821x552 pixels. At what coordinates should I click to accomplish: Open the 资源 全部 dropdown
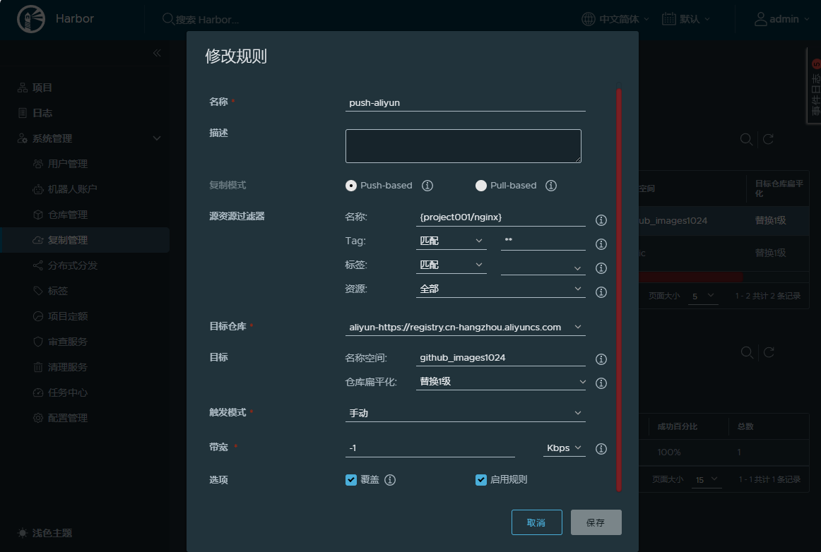(x=500, y=289)
